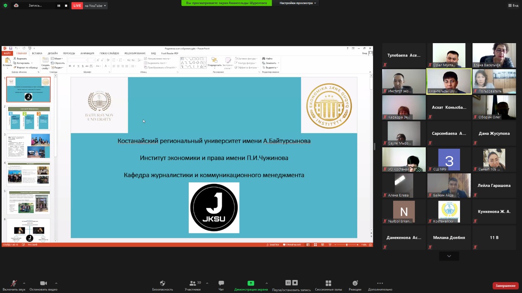
Task: Stop the recording at top-left indicator
Action: pos(66,6)
